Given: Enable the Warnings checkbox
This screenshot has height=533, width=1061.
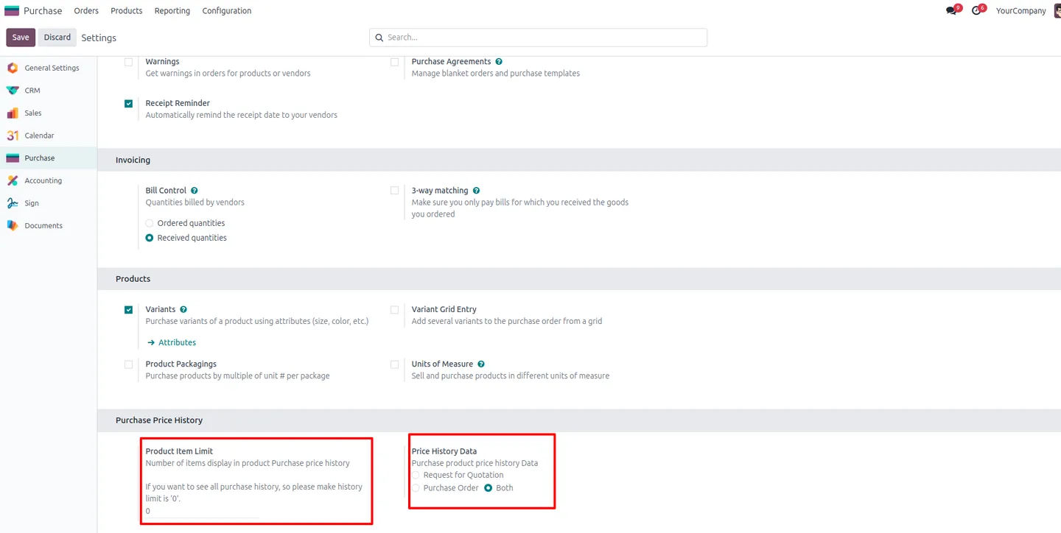Looking at the screenshot, I should 129,63.
